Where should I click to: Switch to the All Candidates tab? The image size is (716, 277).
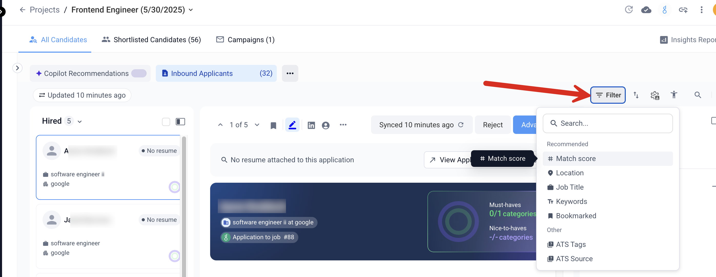point(58,40)
